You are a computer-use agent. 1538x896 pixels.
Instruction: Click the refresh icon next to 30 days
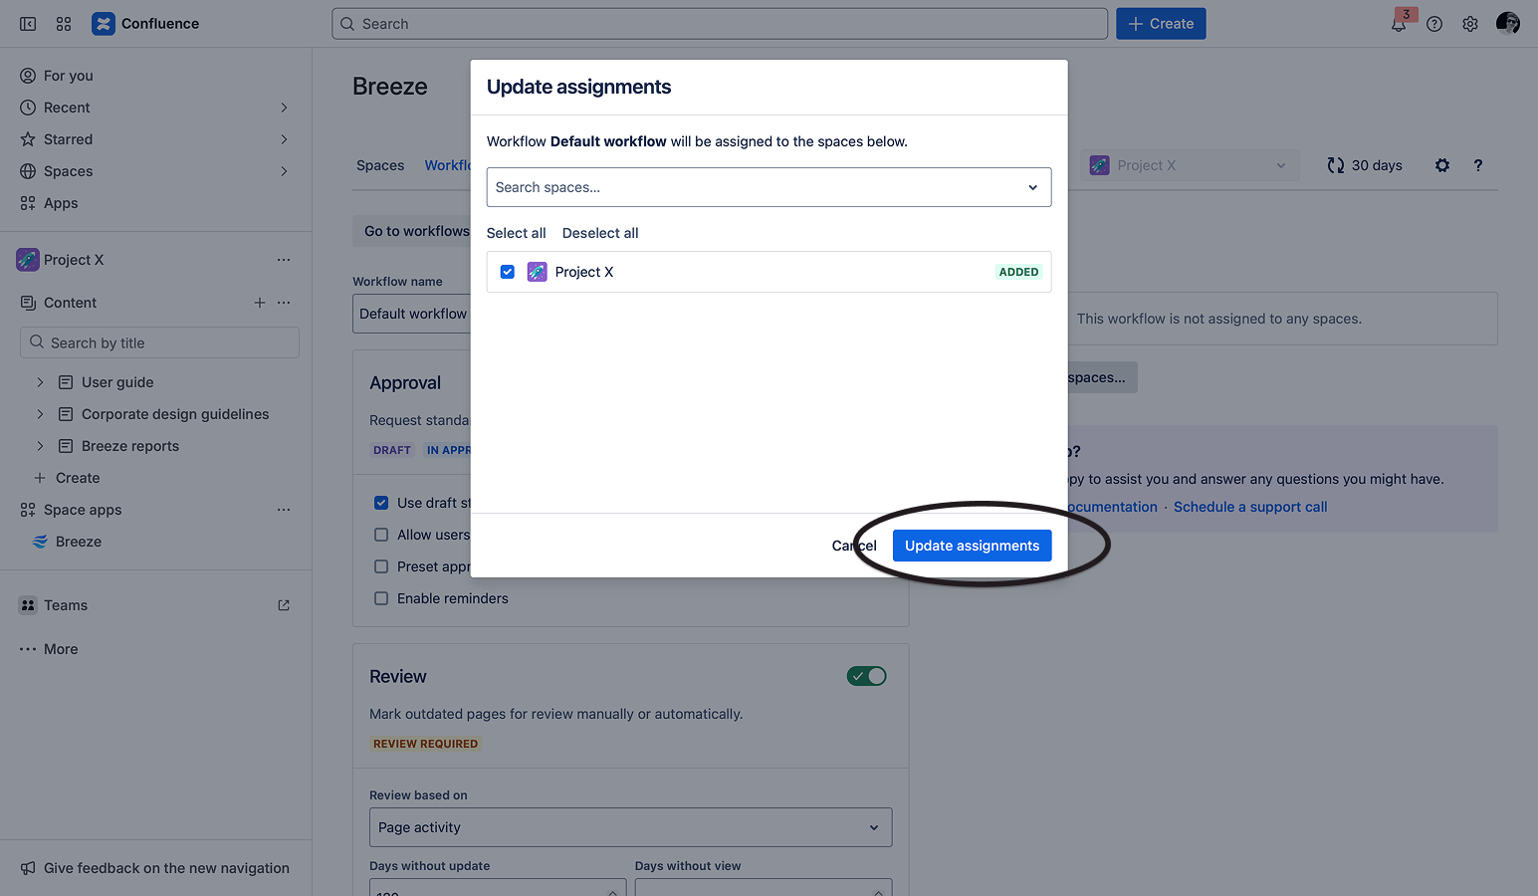click(1335, 165)
